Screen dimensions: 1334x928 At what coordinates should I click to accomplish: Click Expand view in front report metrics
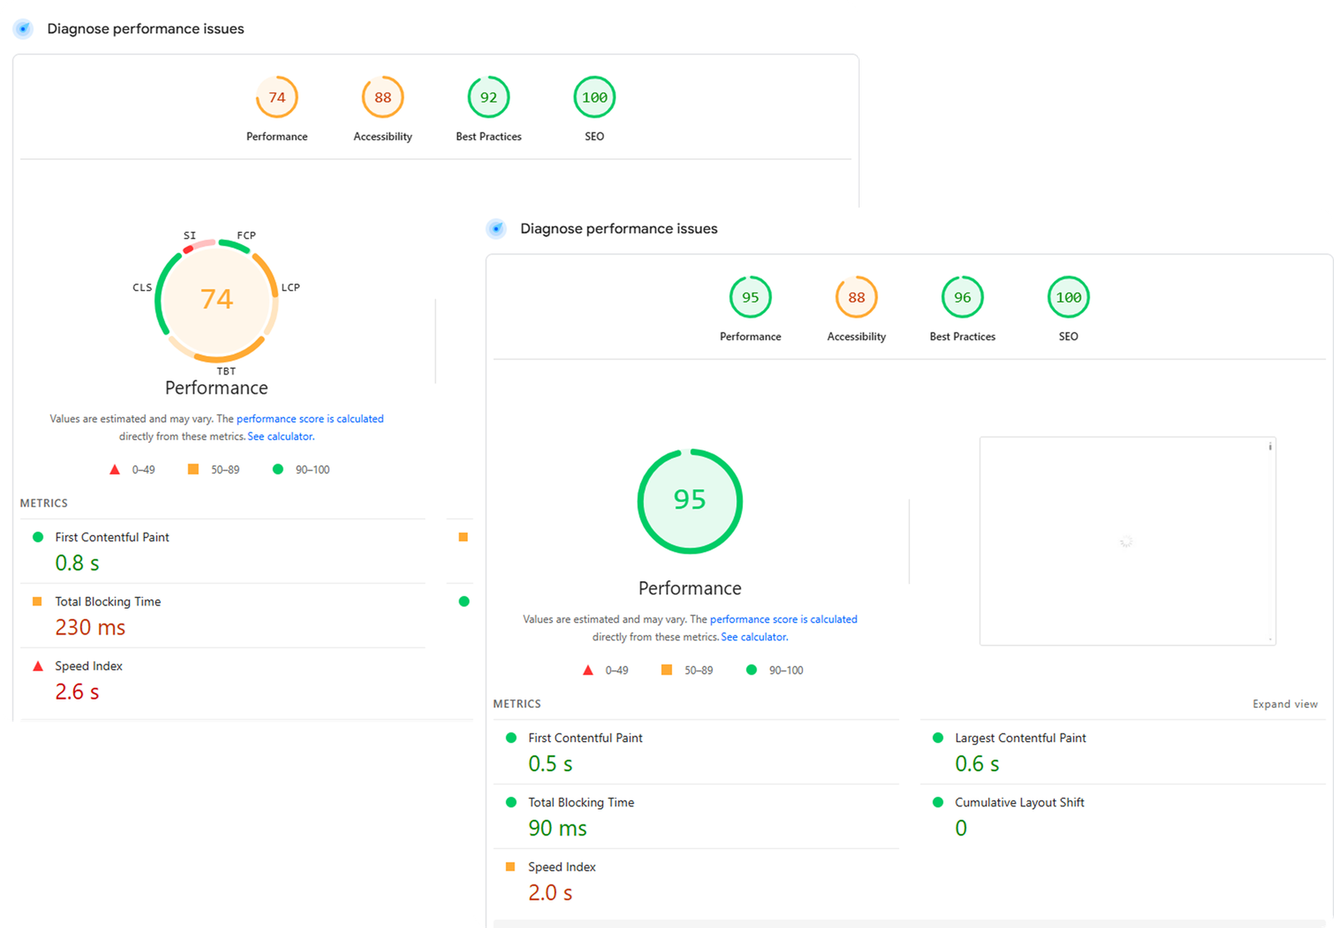click(x=1285, y=704)
